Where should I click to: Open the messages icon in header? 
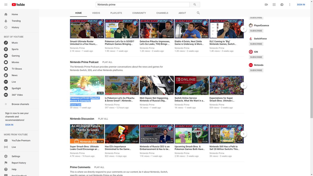[x=282, y=5]
